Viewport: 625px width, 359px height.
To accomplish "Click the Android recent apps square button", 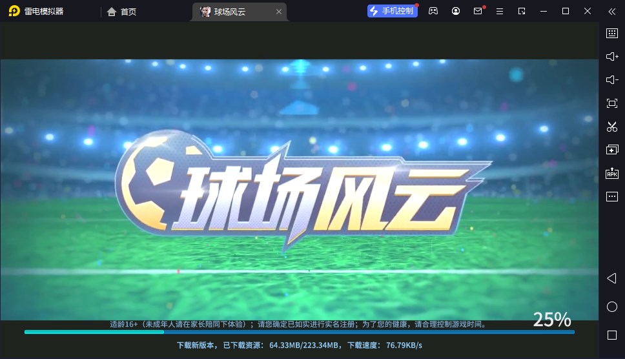I will coord(612,335).
